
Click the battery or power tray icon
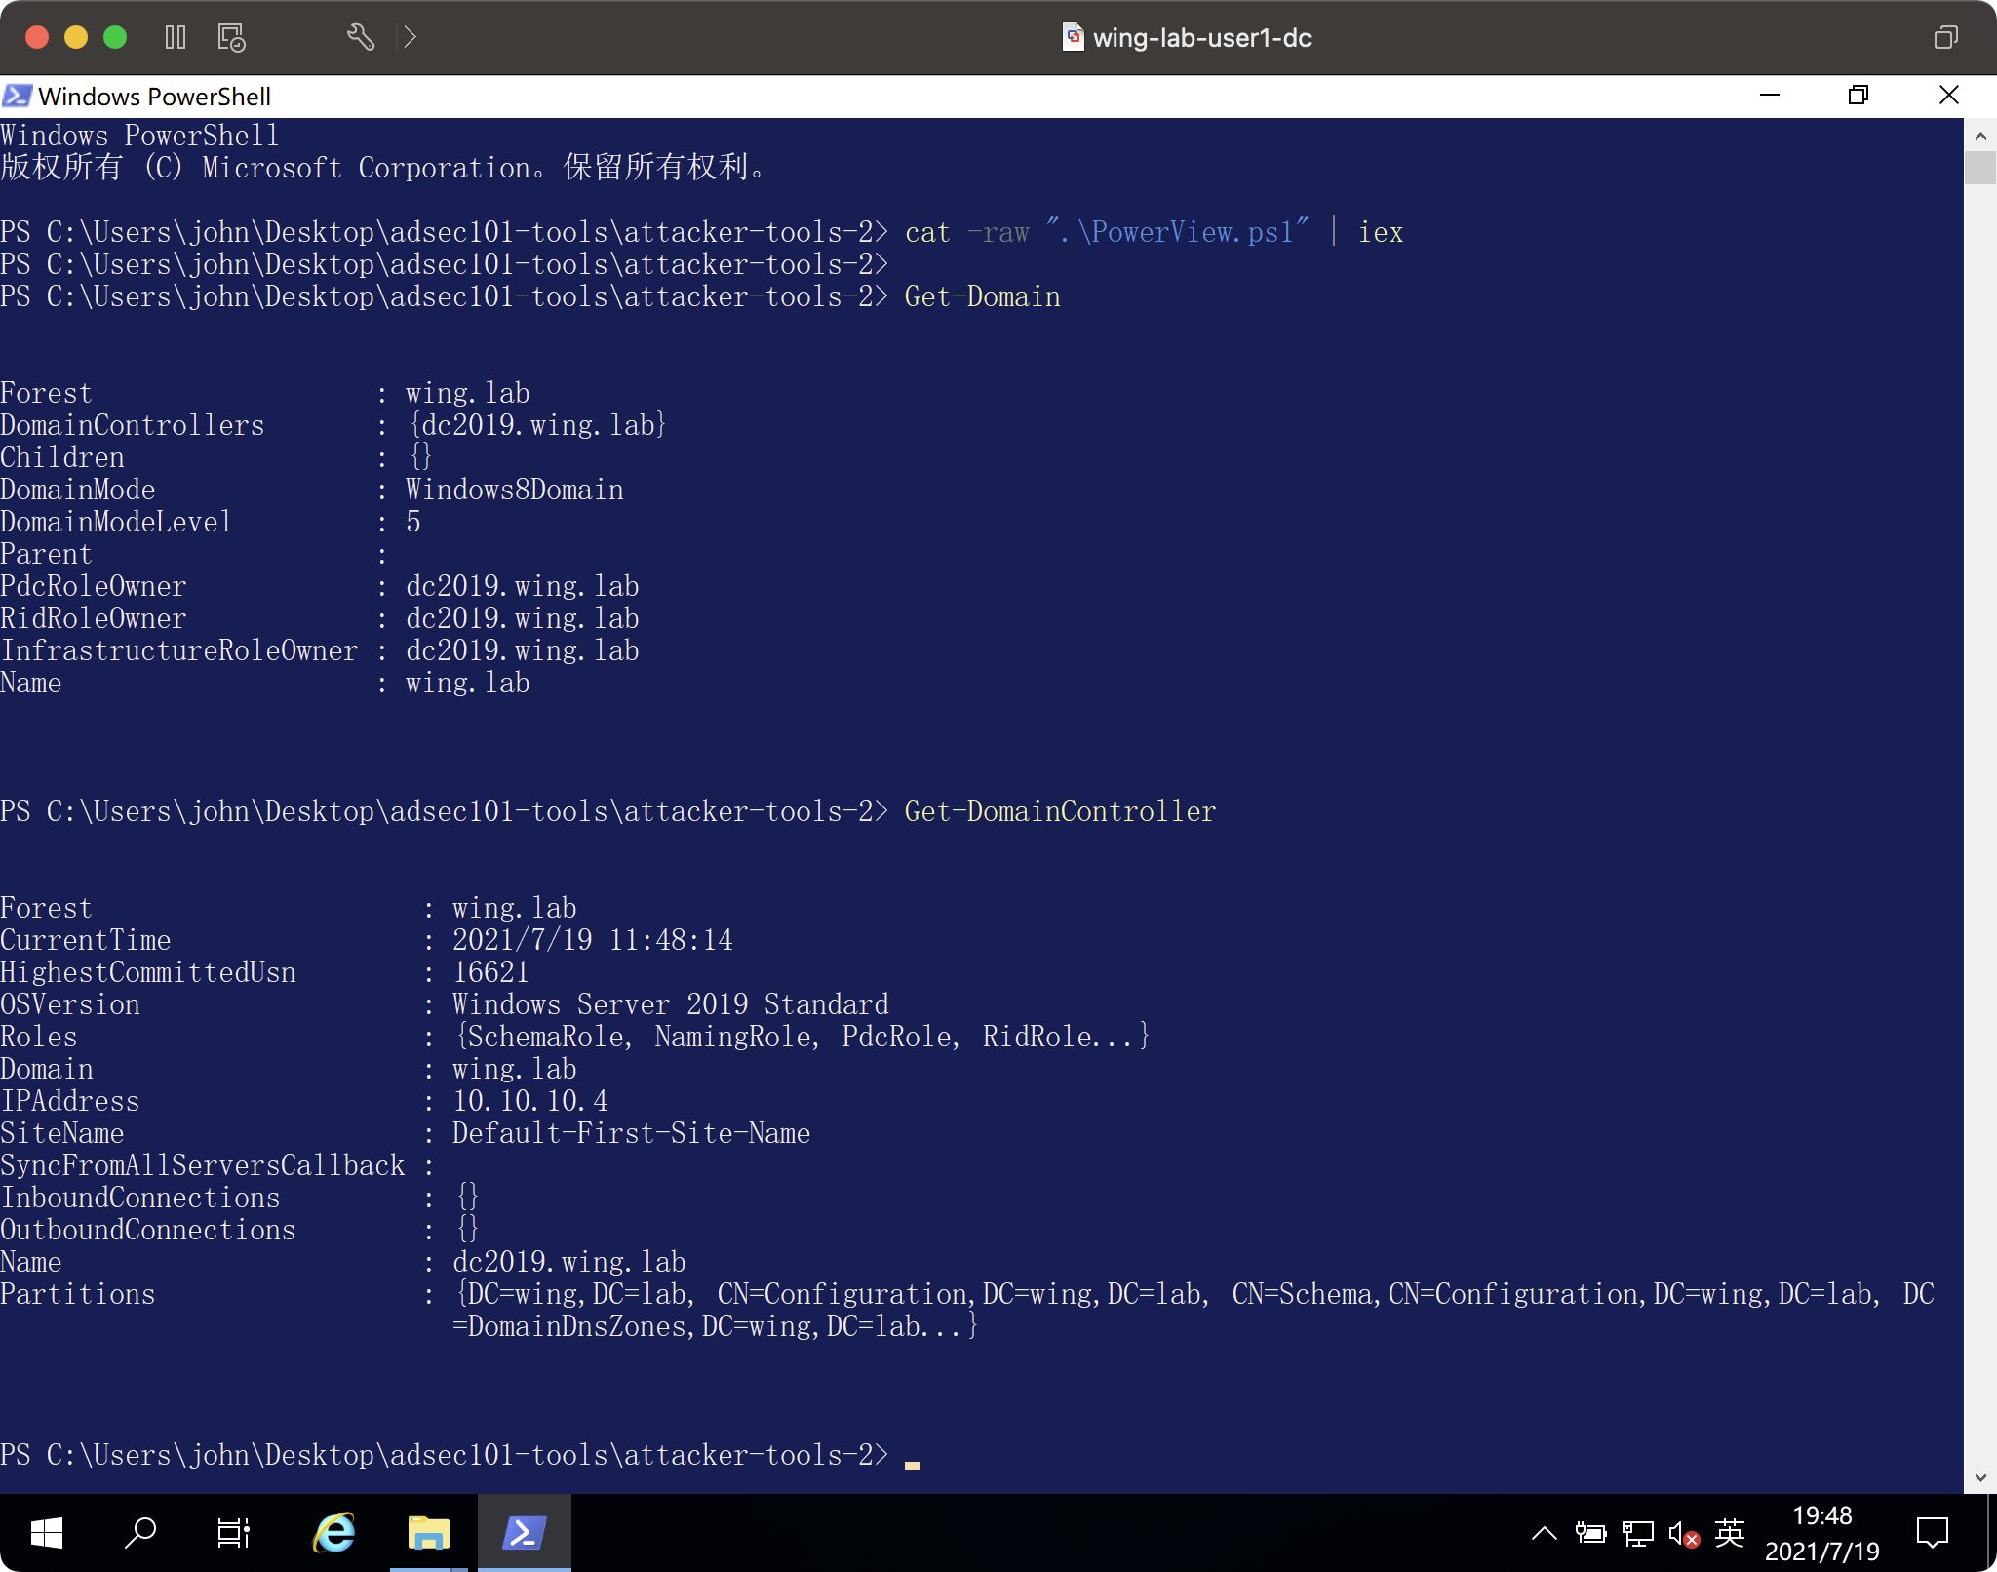coord(1590,1533)
